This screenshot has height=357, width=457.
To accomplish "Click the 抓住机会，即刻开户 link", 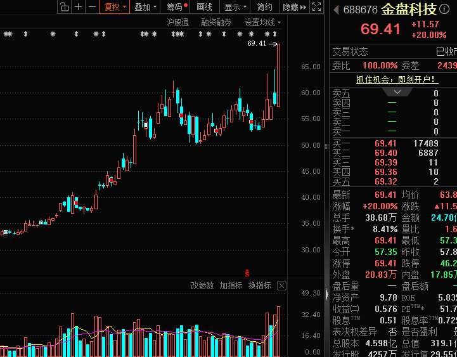I will coord(397,79).
